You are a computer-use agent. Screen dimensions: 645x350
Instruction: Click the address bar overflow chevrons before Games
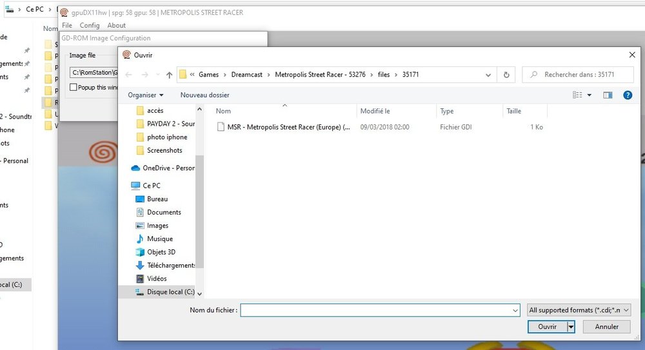192,74
